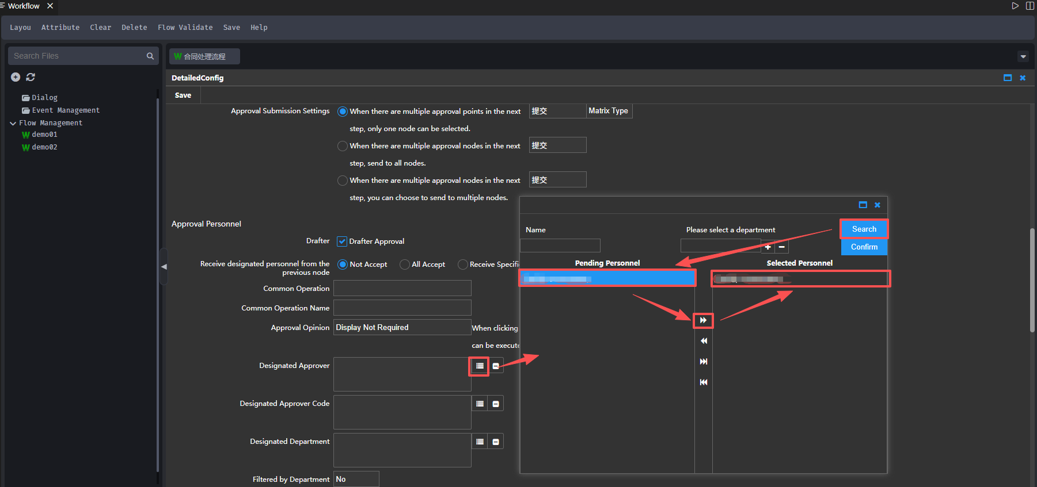The width and height of the screenshot is (1037, 487).
Task: Open the Flow Validate menu
Action: [x=185, y=28]
